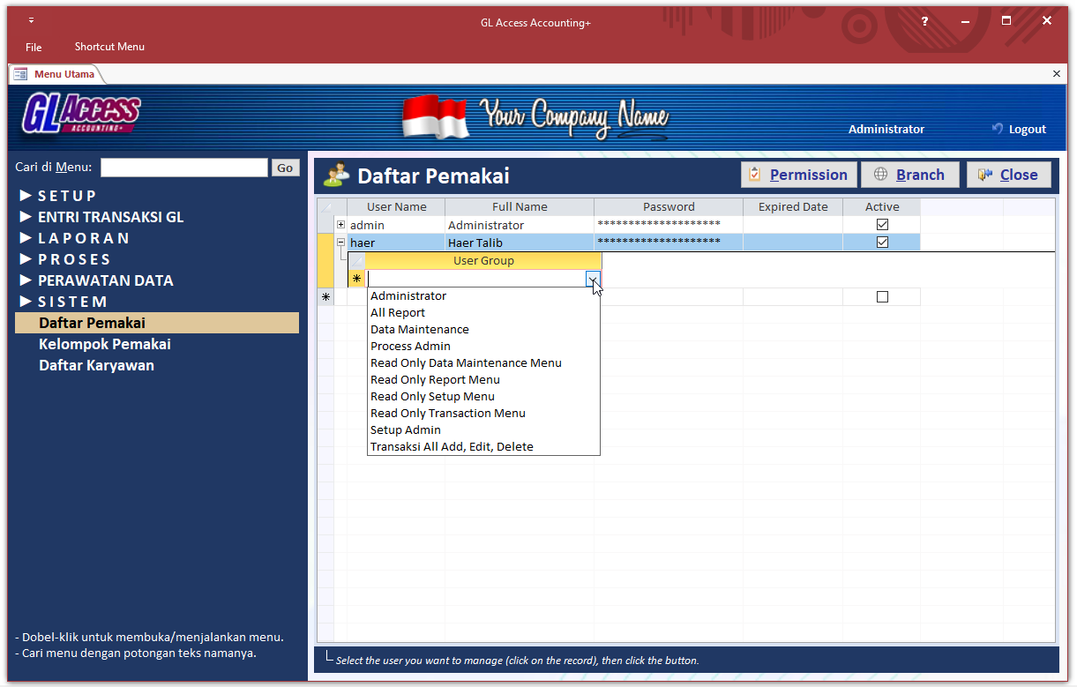Click the Cari di Menu search field
This screenshot has height=687, width=1077.
(183, 168)
